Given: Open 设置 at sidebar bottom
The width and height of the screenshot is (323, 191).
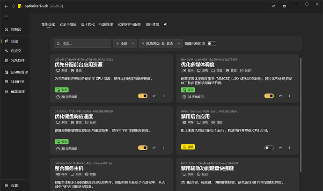Looking at the screenshot, I should tap(15, 185).
